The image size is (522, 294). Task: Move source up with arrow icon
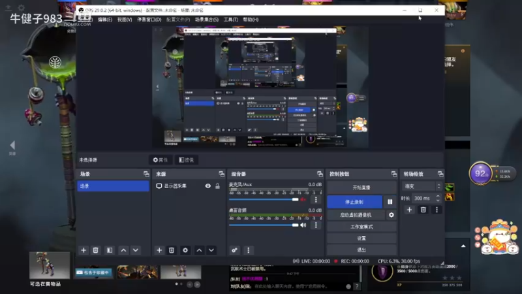tap(199, 250)
